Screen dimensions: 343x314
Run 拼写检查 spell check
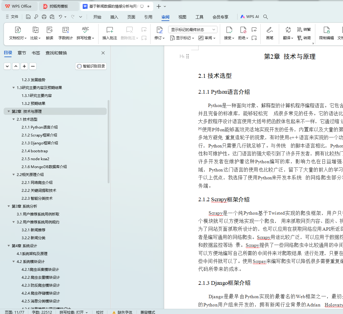pyautogui.click(x=85, y=33)
